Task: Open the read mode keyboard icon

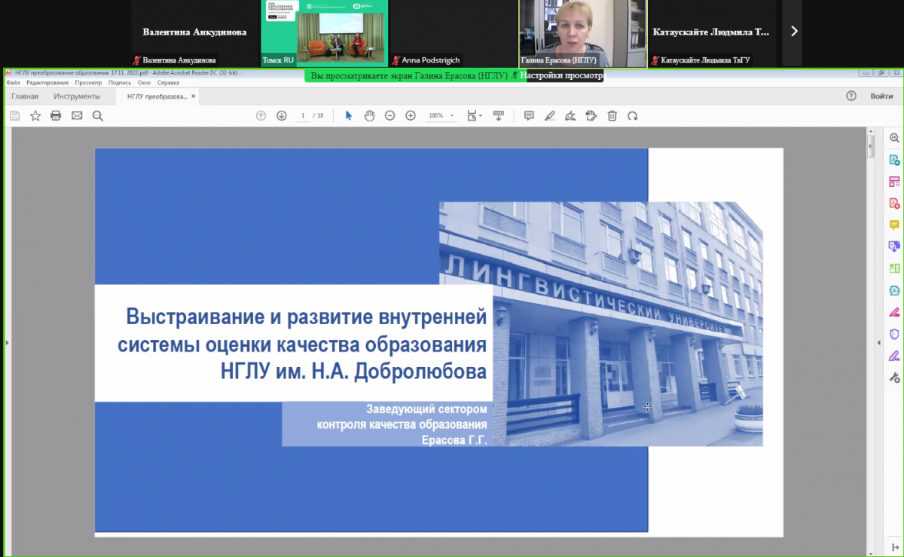Action: pos(498,115)
